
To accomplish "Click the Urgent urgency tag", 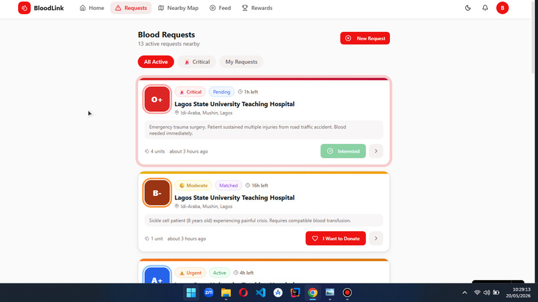I will click(x=190, y=273).
